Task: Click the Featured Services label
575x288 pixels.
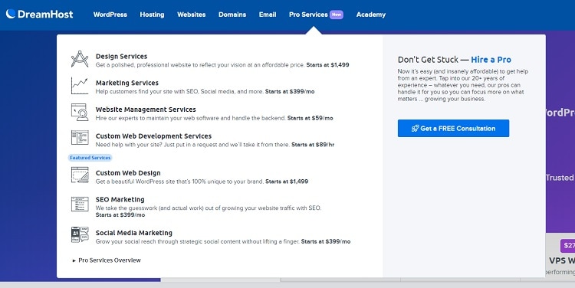Action: pos(90,158)
